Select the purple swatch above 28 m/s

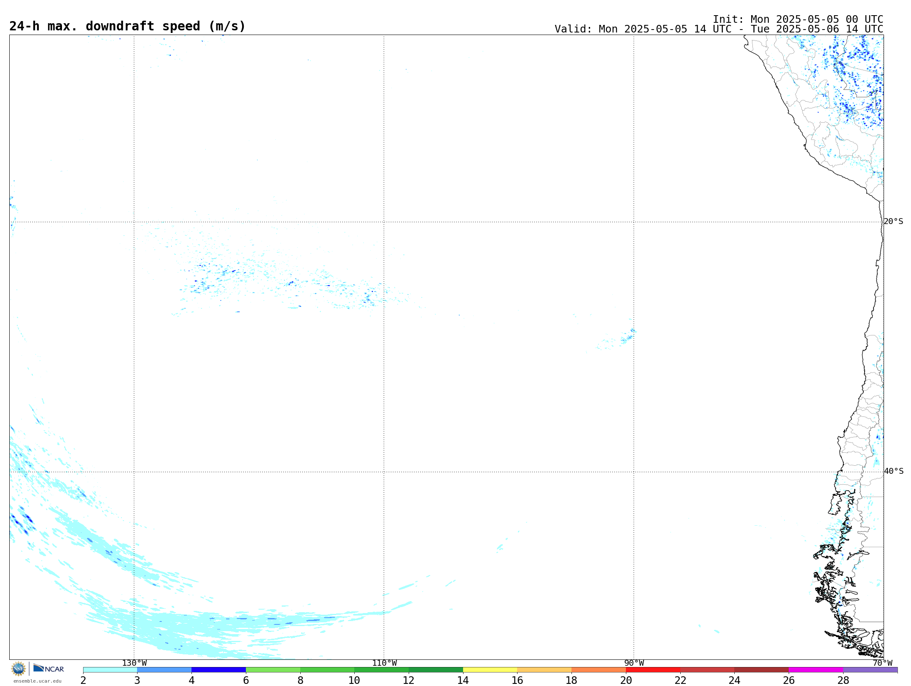pyautogui.click(x=871, y=670)
